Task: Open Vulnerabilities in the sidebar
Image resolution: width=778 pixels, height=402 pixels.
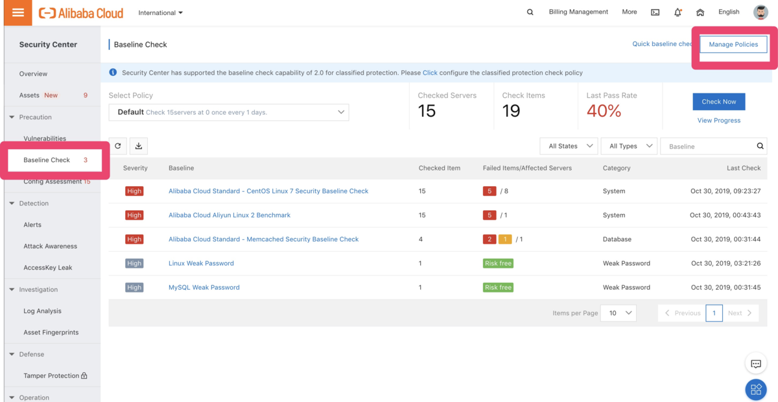Action: coord(45,139)
